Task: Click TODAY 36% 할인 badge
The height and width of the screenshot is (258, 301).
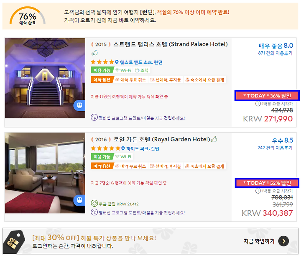Action: [x=267, y=96]
